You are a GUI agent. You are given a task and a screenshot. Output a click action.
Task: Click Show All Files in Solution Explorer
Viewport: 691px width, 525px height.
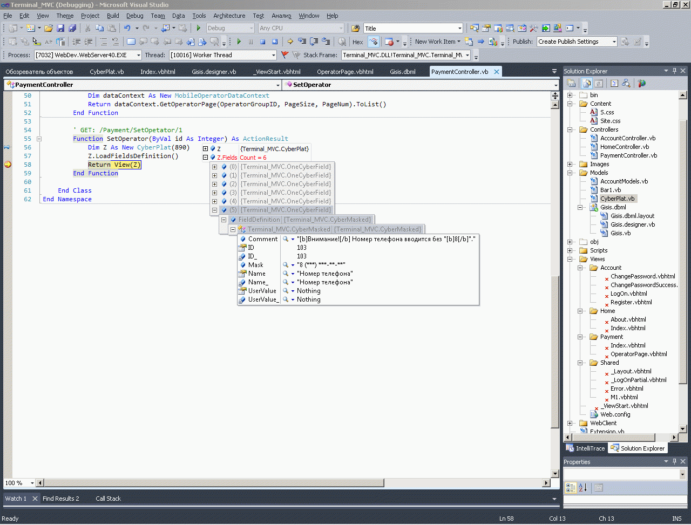coord(587,83)
